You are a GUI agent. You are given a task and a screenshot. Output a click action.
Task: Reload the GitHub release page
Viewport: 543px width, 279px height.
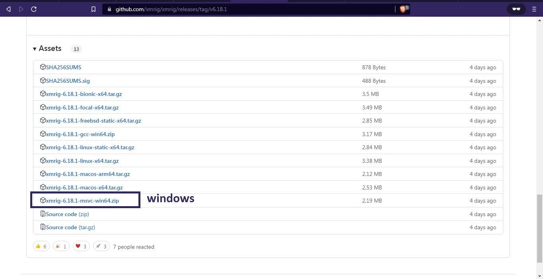point(34,9)
